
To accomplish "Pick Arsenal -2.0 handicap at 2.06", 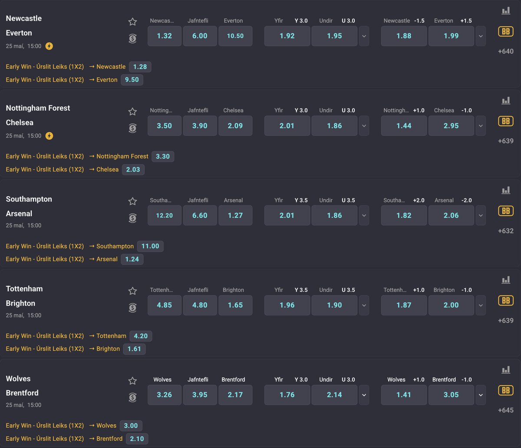I will (x=451, y=215).
